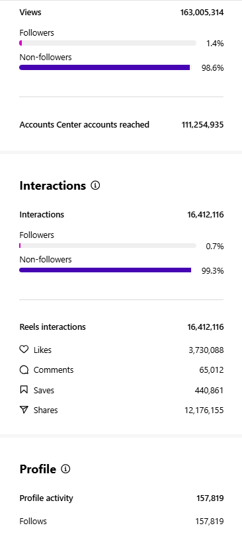Click the Comments bubble icon
Image resolution: width=242 pixels, height=544 pixels.
pos(24,370)
